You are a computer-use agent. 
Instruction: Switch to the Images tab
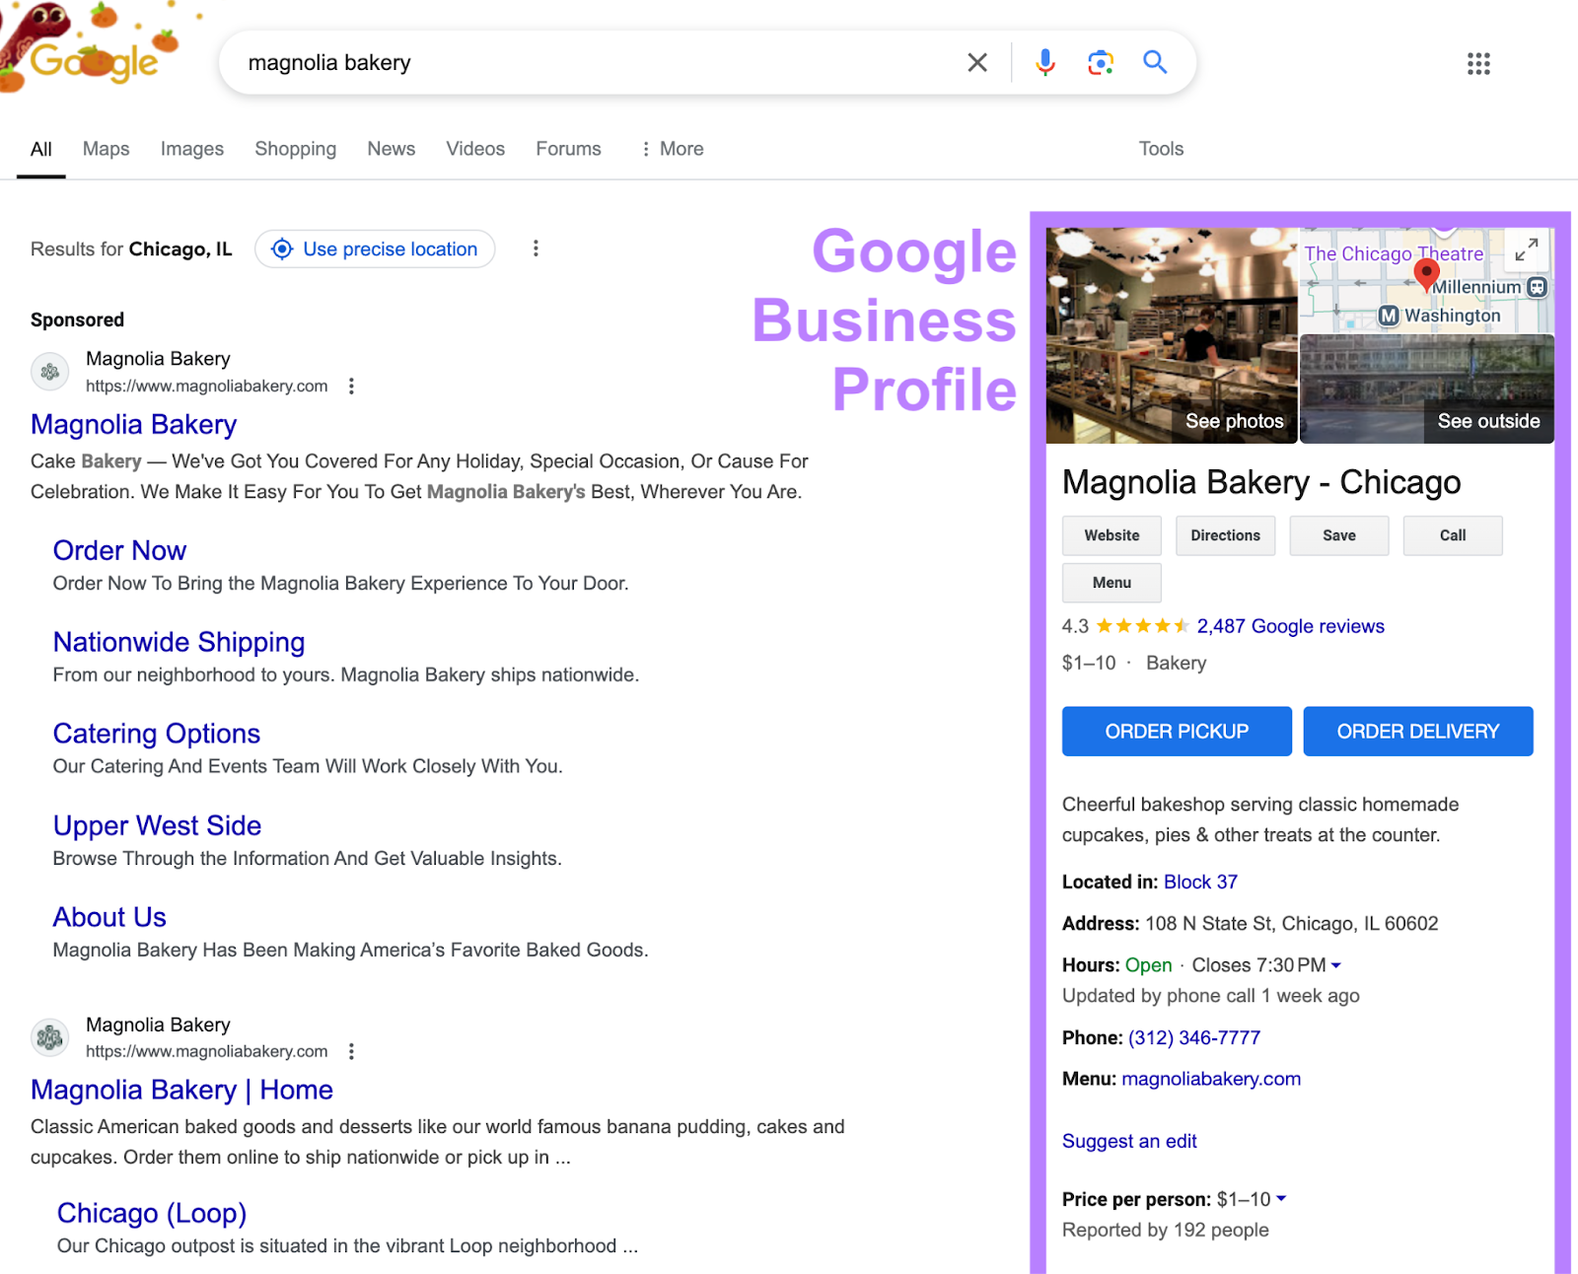(191, 148)
